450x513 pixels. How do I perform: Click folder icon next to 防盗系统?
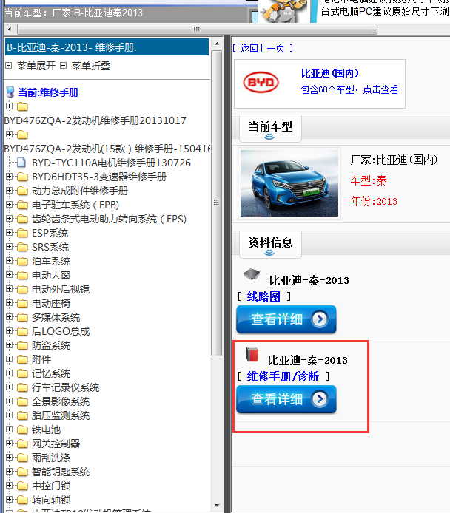(x=22, y=346)
